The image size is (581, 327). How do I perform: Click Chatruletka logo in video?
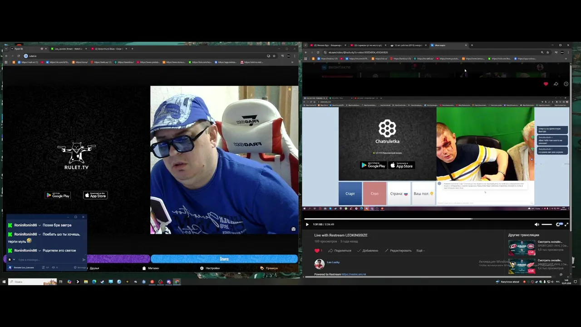387,132
